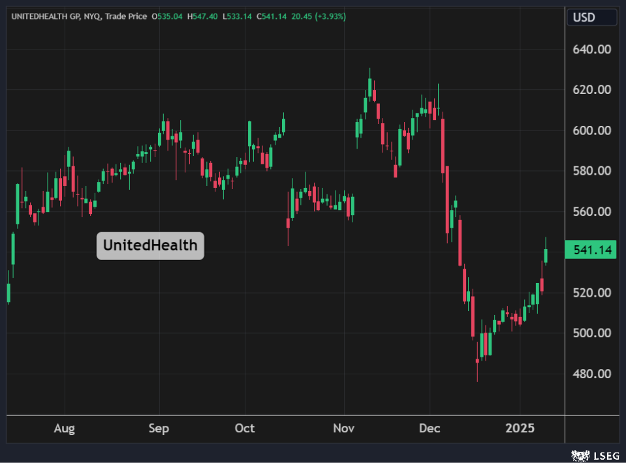Click the 480.00 price axis label

coord(591,374)
